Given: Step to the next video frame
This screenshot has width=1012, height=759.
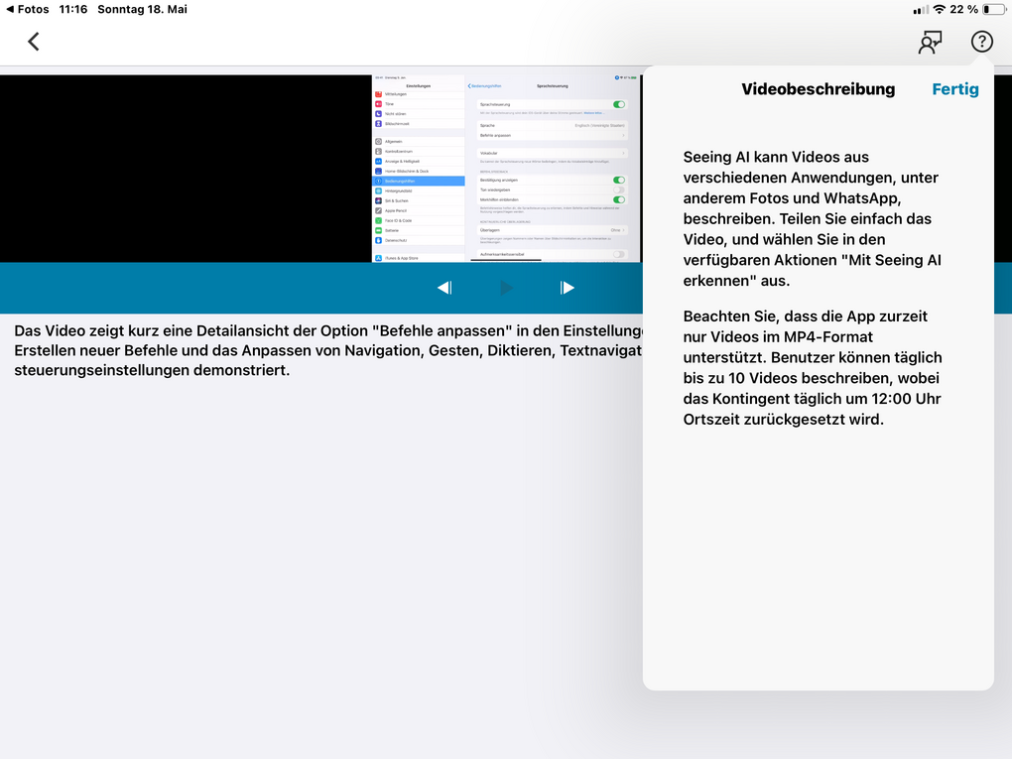Looking at the screenshot, I should pos(567,288).
